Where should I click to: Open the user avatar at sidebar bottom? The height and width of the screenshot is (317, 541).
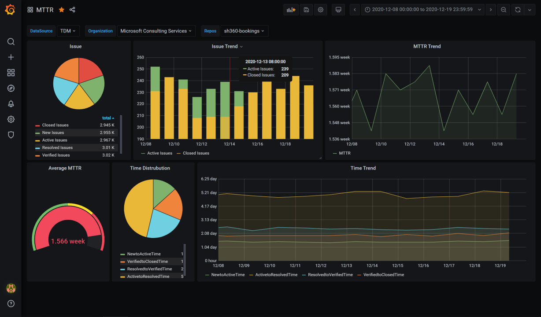(11, 288)
